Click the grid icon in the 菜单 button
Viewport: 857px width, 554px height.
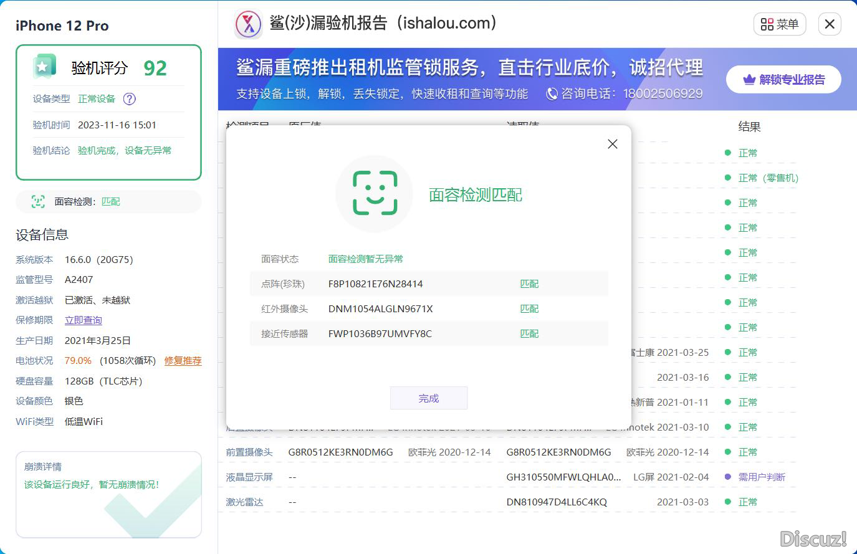767,24
